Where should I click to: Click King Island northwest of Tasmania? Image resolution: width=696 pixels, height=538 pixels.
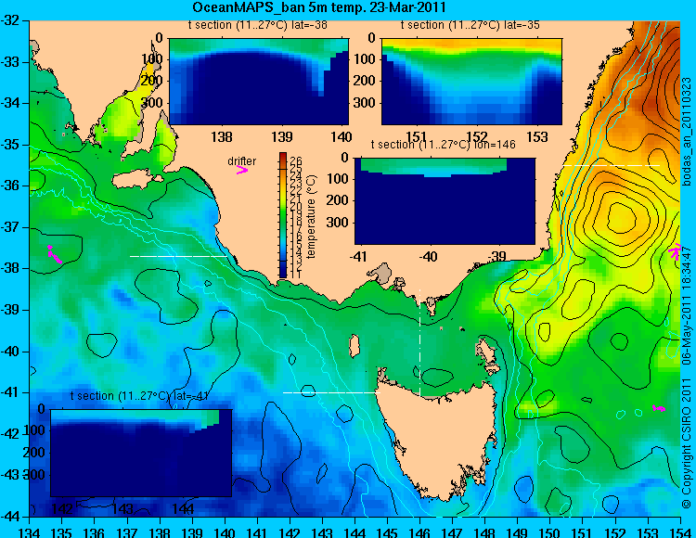(x=354, y=346)
